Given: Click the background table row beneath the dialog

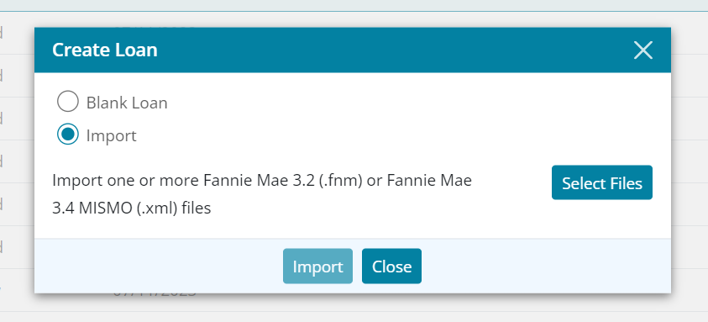Looking at the screenshot, I should click(354, 303).
